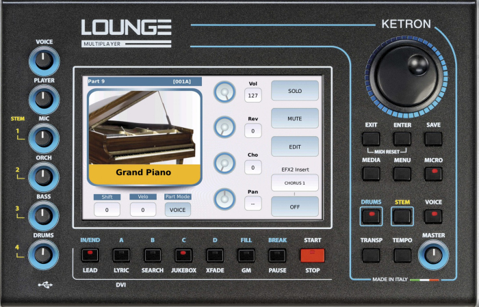Screen dimensions: 479x307
Task: Click the on-screen Cho knob
Action: 224,163
